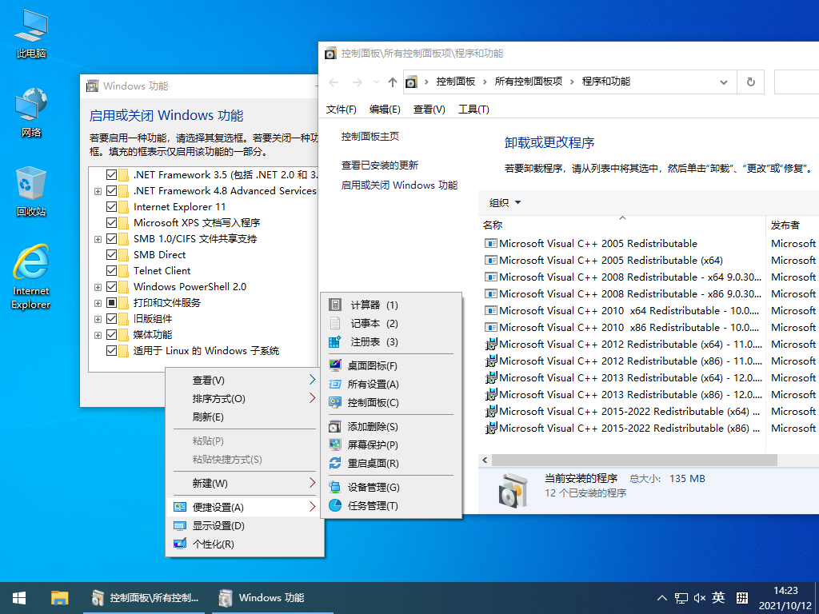Open the 工具(T) menu

(473, 110)
